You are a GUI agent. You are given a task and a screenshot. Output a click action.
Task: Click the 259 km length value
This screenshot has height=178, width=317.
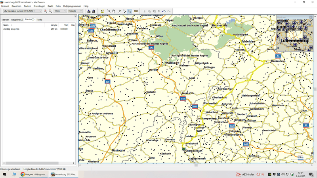[x=54, y=29]
